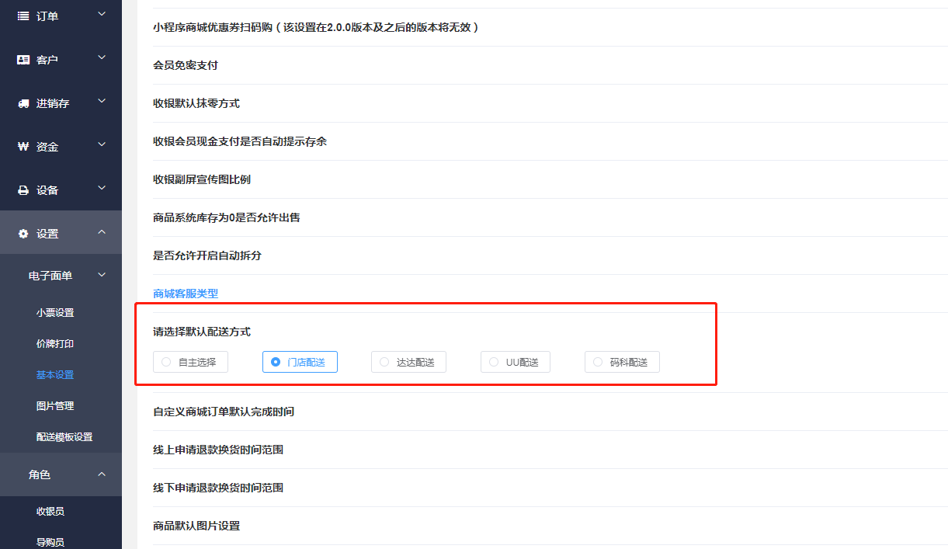
Task: Open the 导购员 role menu item
Action: [x=50, y=542]
